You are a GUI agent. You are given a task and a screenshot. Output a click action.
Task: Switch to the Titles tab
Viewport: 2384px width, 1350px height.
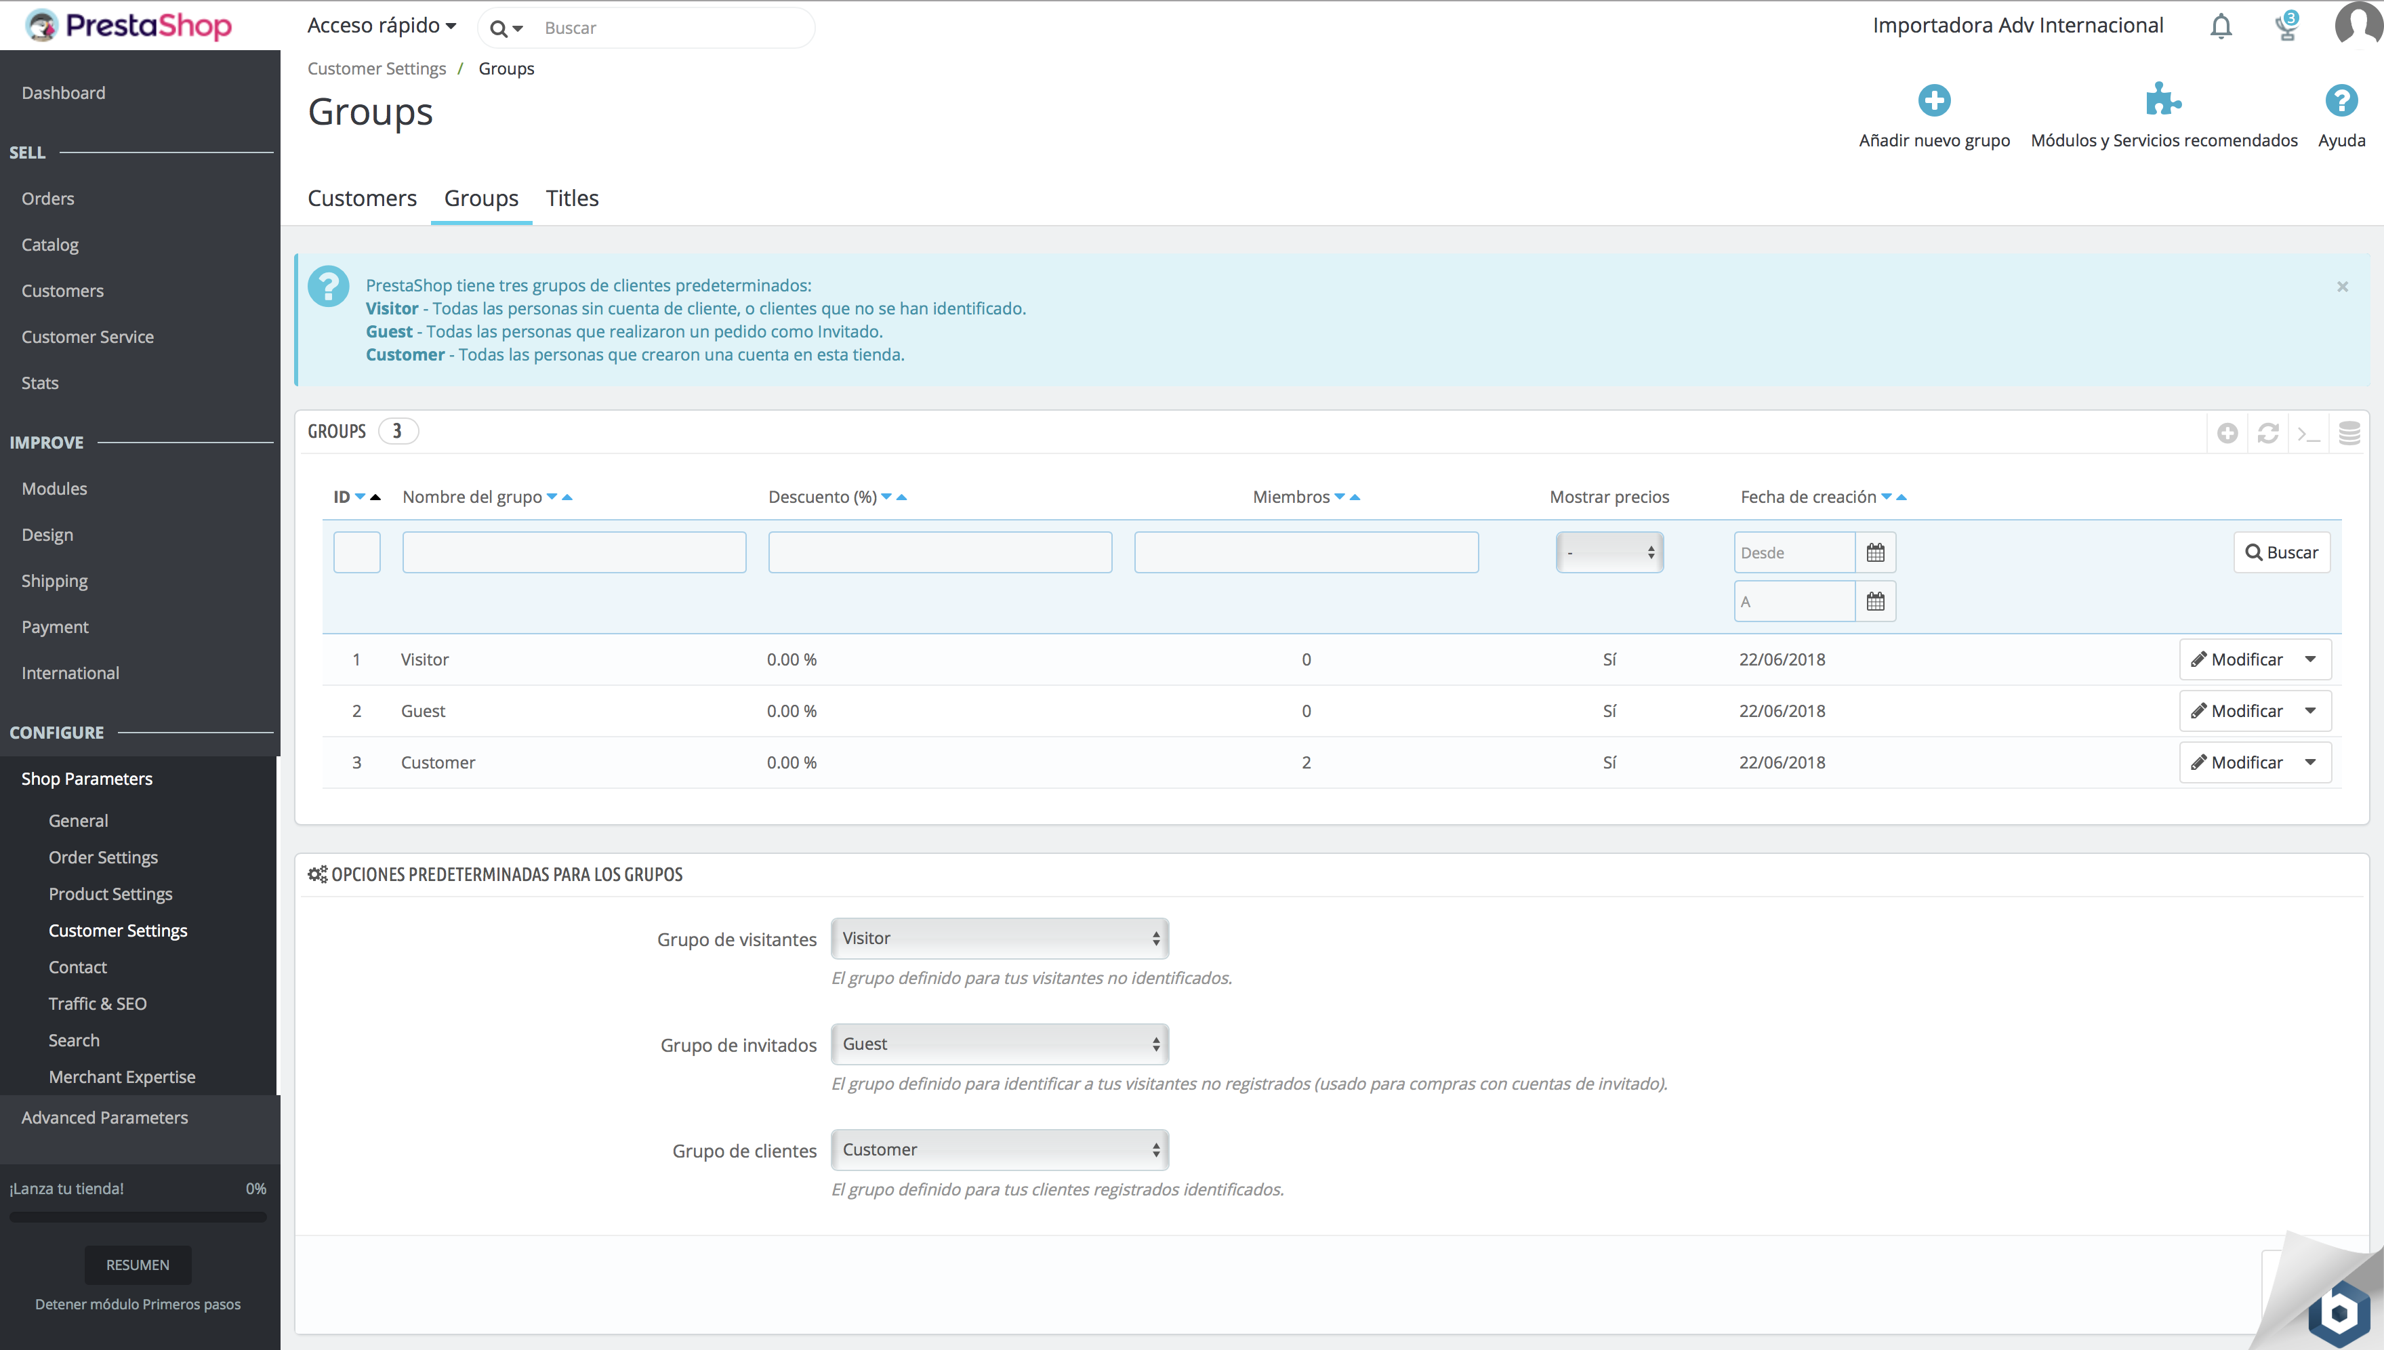(x=572, y=199)
